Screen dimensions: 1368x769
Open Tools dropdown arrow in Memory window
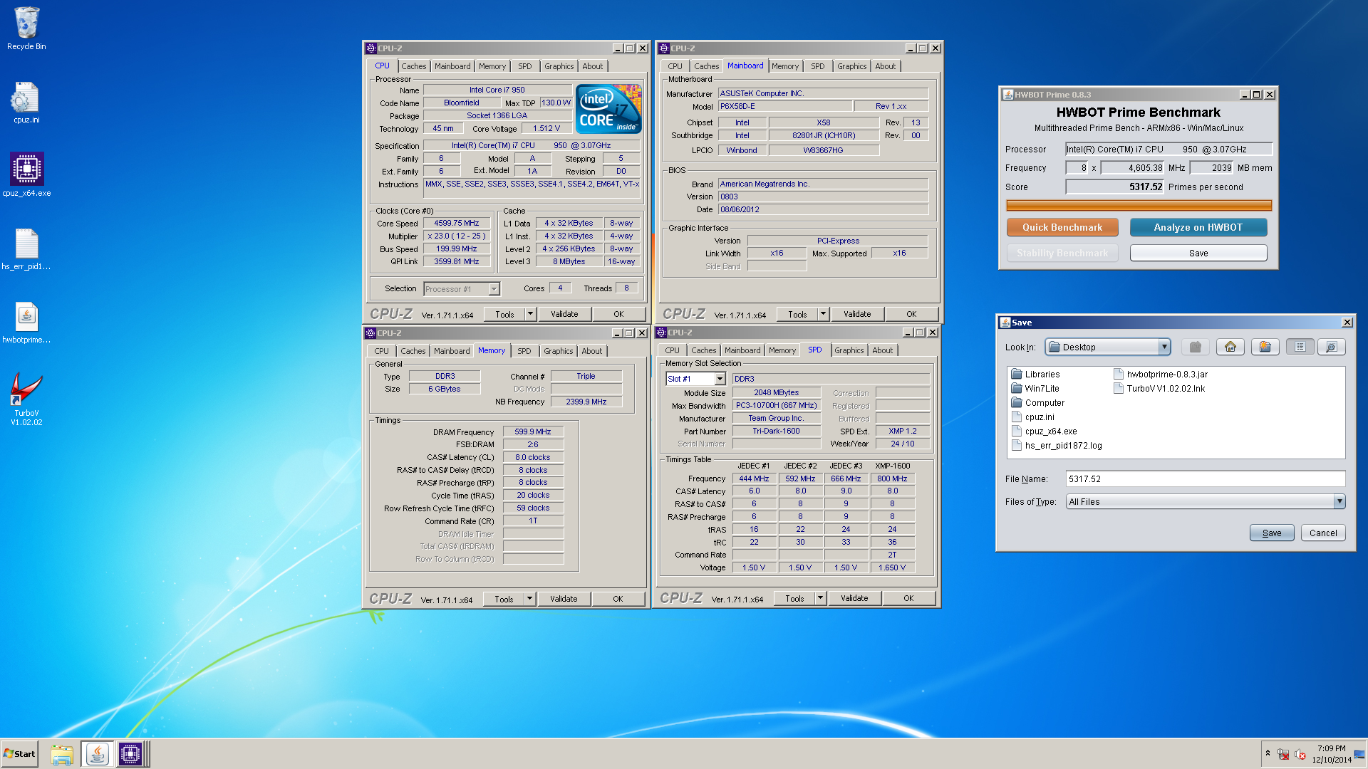click(529, 599)
